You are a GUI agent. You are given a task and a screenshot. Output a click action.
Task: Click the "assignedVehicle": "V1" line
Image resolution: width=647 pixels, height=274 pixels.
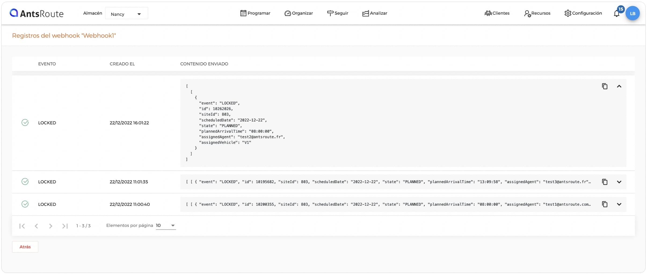tap(225, 143)
